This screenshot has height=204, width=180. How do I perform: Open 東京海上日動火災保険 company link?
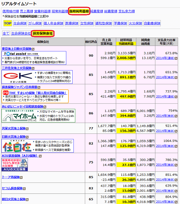[x=16, y=49]
